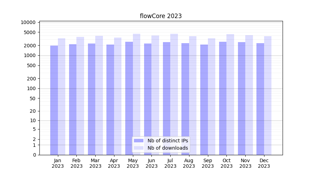
Task: Select the Jul 2023 distinct IPs bar
Action: pyautogui.click(x=166, y=98)
